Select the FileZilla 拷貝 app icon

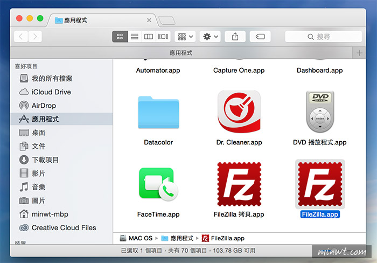pos(239,184)
